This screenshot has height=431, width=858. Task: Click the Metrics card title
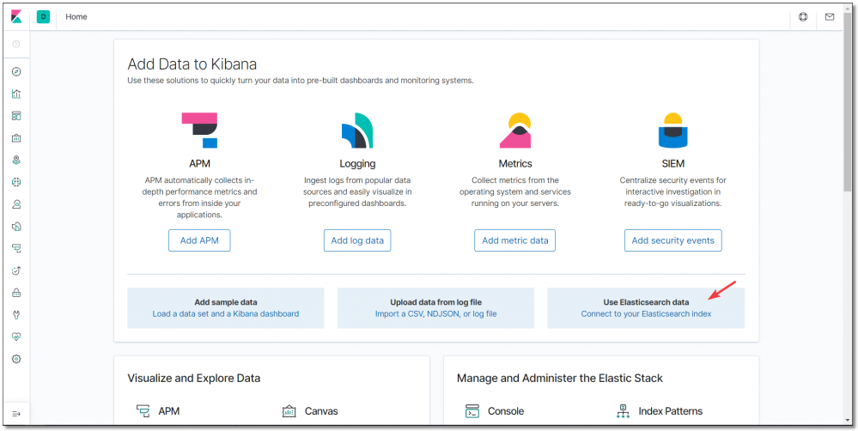tap(515, 163)
